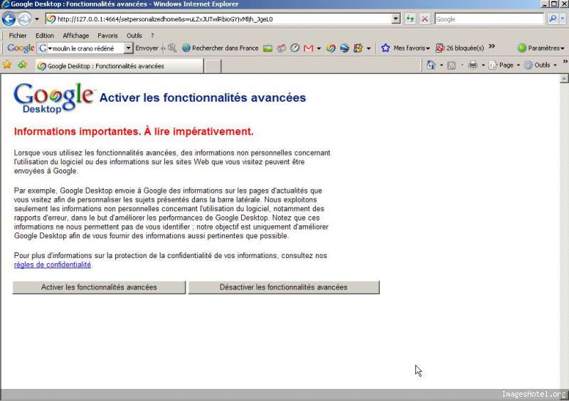
Task: Expand the Print dropdown arrow
Action: [x=483, y=65]
